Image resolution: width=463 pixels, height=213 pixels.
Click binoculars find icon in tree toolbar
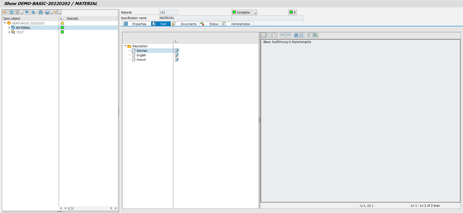click(41, 12)
